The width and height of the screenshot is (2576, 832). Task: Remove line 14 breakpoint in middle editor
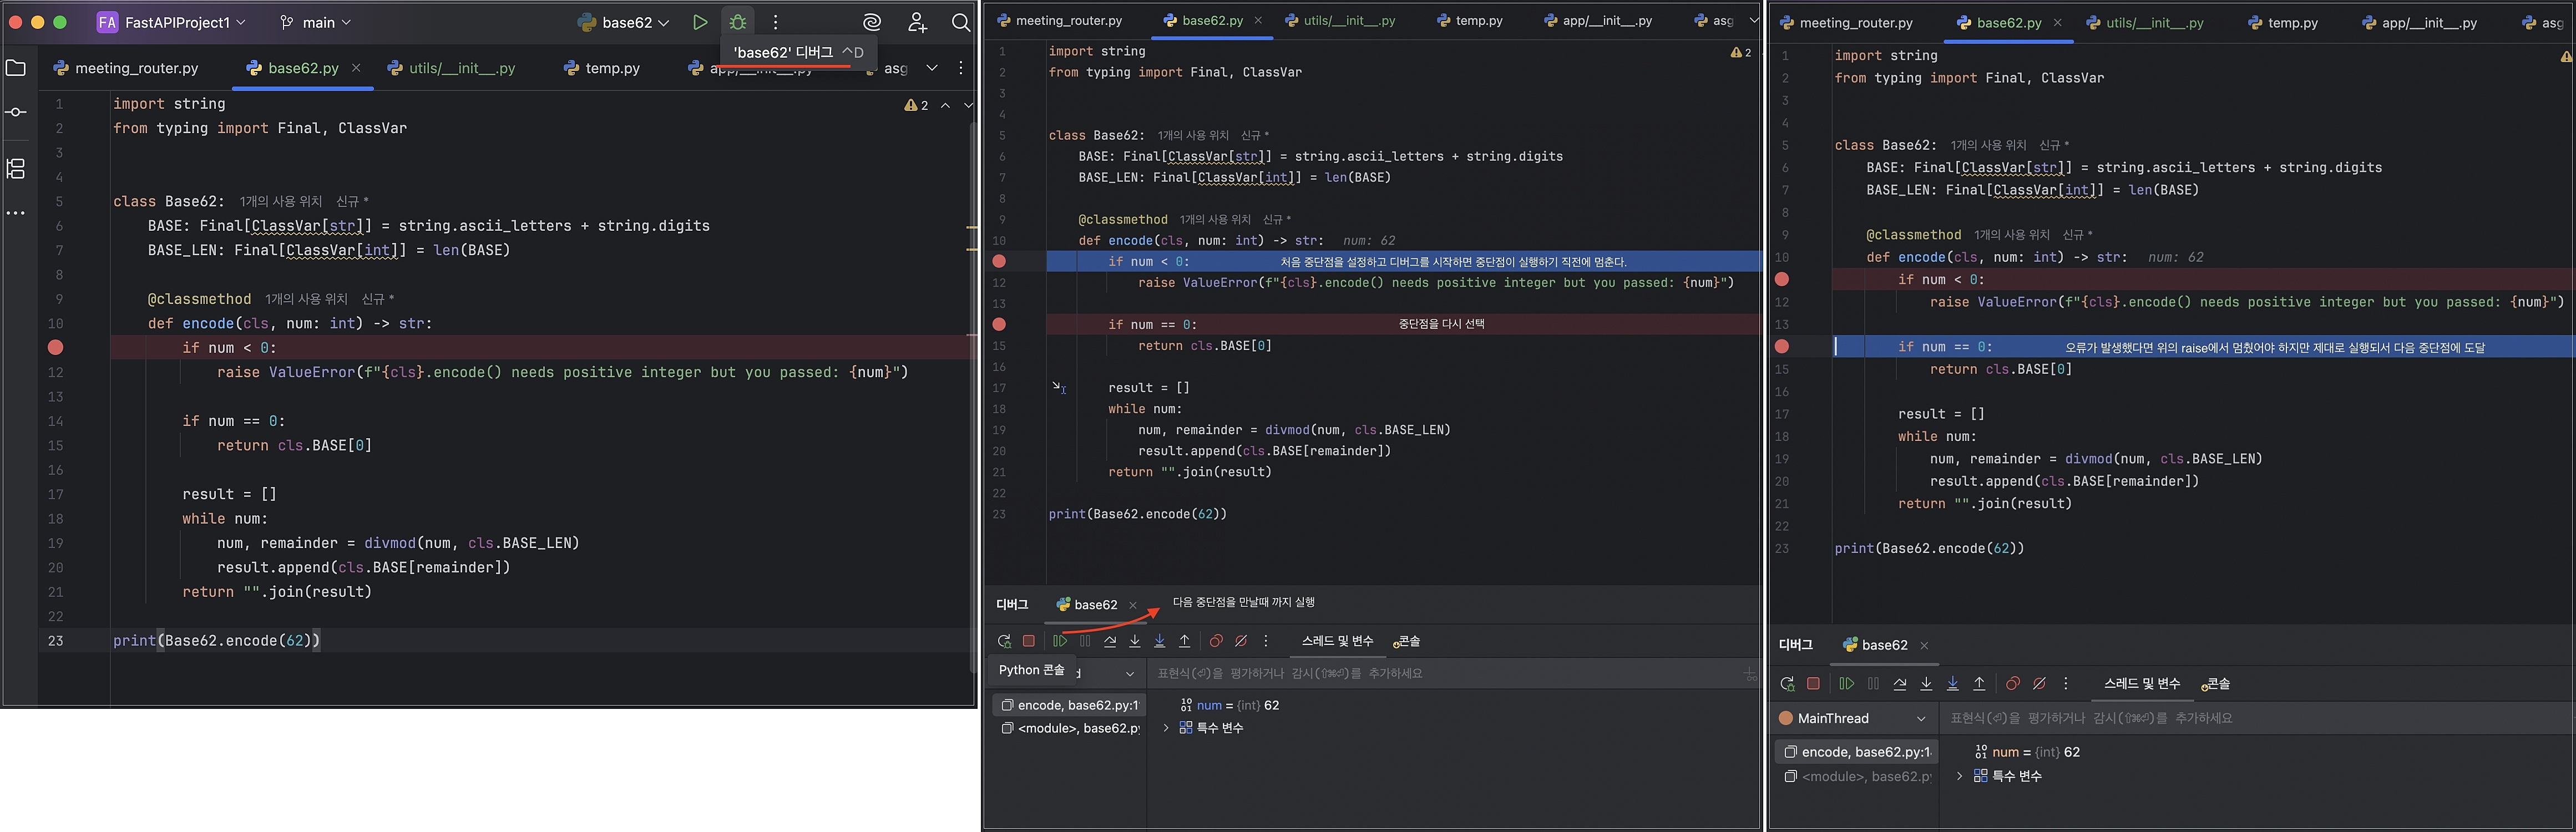click(999, 324)
